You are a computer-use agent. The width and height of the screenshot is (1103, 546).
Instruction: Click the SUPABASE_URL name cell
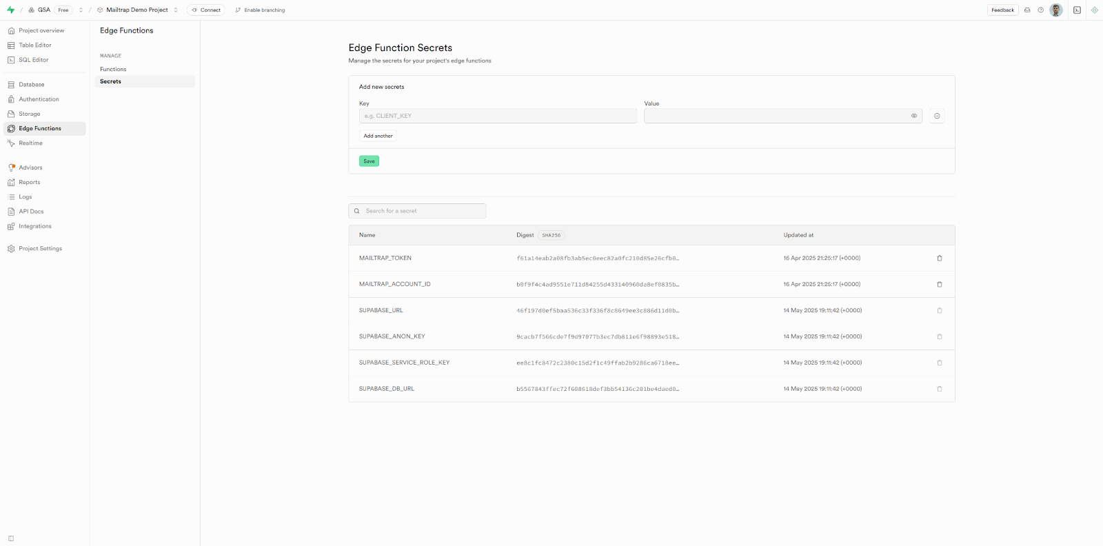[x=381, y=310]
